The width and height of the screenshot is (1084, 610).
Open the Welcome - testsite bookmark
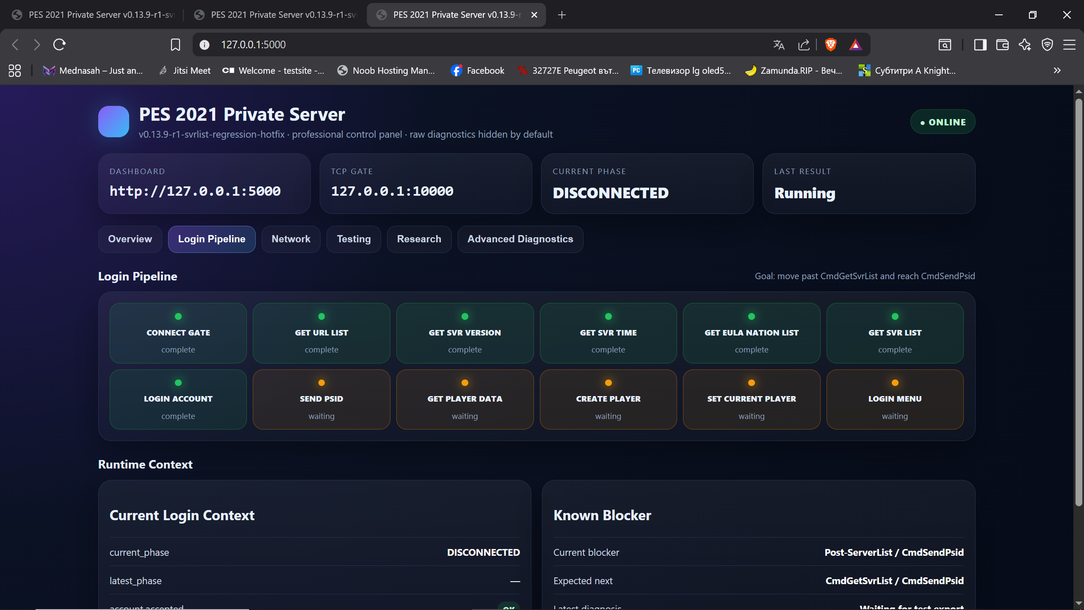click(273, 70)
